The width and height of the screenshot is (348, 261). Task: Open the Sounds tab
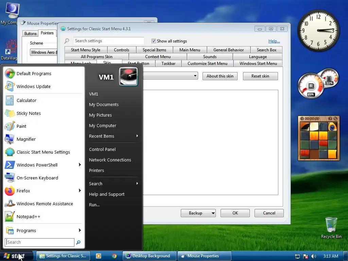[x=210, y=57]
